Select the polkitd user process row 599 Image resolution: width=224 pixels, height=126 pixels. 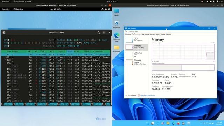tap(56, 101)
